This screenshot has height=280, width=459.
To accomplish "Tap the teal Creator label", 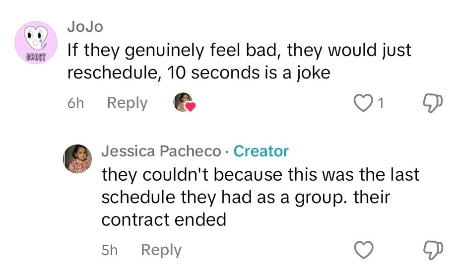I will (261, 151).
